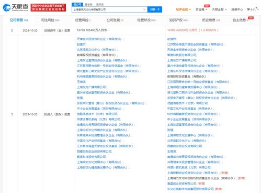Open the 茅十八 user account dropdown
Screen dimensions: 261x193
253,9
